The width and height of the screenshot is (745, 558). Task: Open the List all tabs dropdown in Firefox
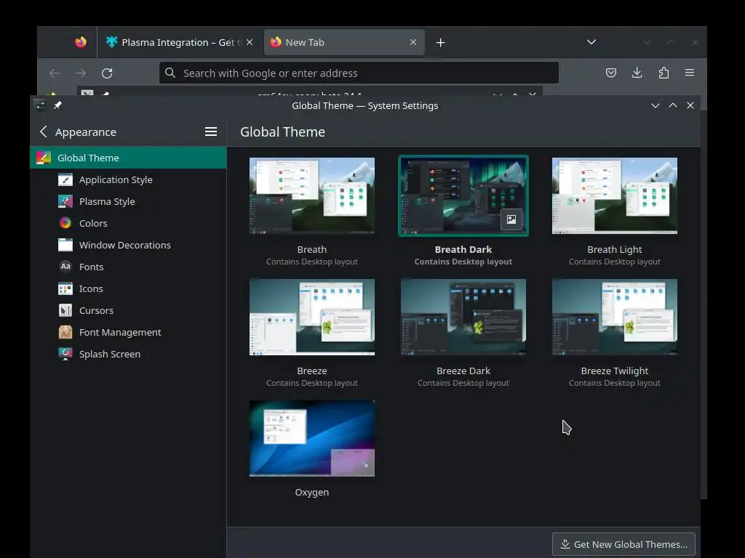click(x=591, y=42)
